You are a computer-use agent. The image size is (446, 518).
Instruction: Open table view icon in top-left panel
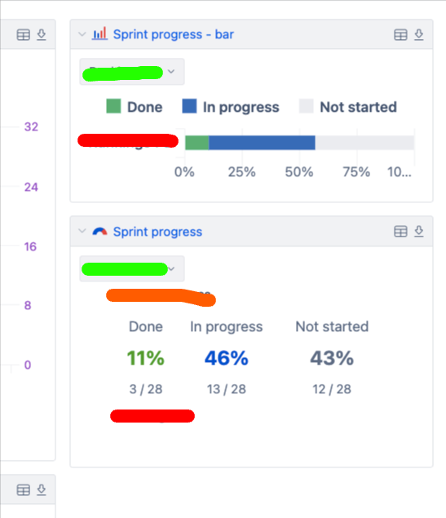[x=23, y=35]
